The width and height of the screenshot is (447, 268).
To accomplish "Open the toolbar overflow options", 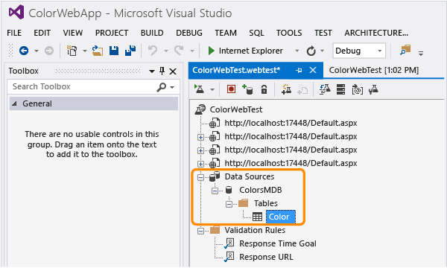I will tap(421, 53).
